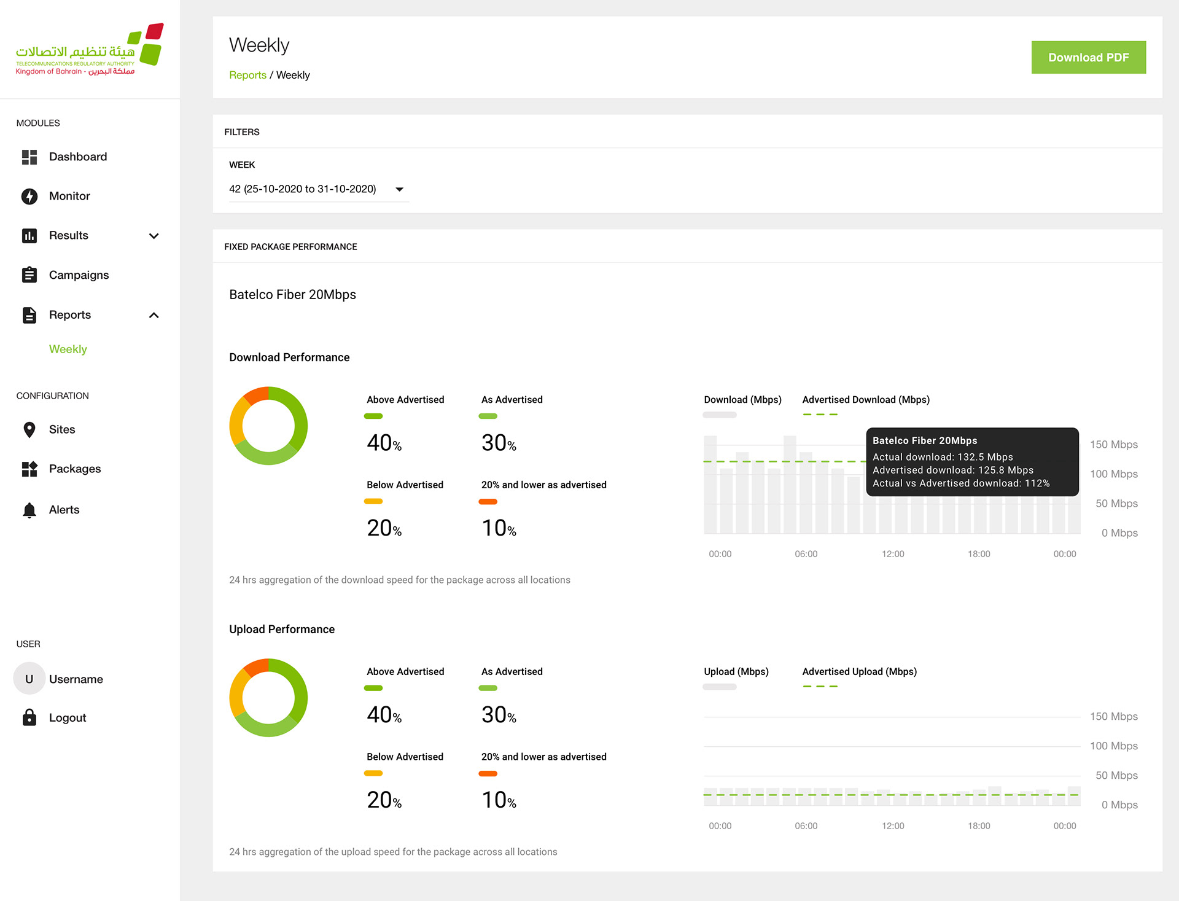Click the Results bar chart icon
The width and height of the screenshot is (1179, 901).
pos(29,236)
